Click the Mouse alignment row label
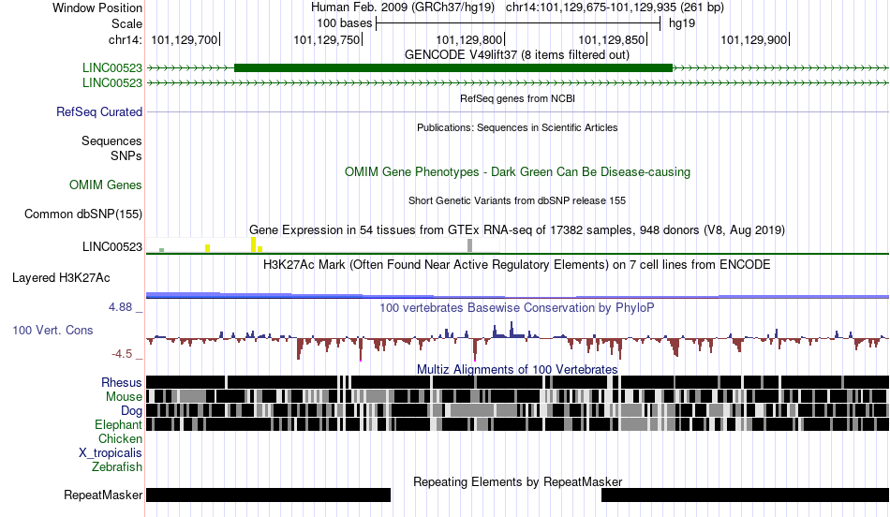Image resolution: width=890 pixels, height=517 pixels. coord(124,397)
